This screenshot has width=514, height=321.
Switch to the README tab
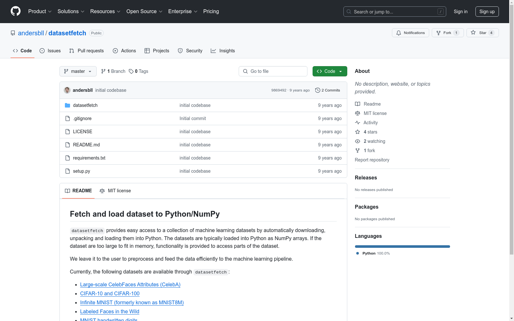(x=78, y=191)
